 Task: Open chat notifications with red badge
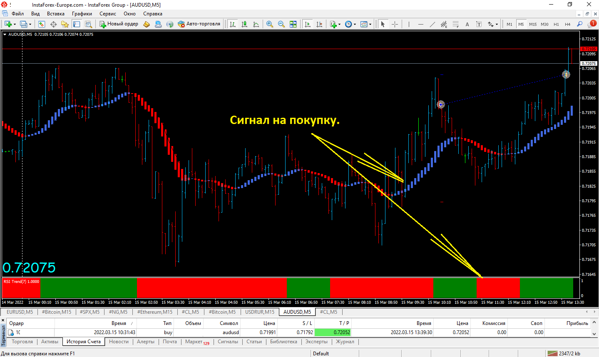pos(592,24)
